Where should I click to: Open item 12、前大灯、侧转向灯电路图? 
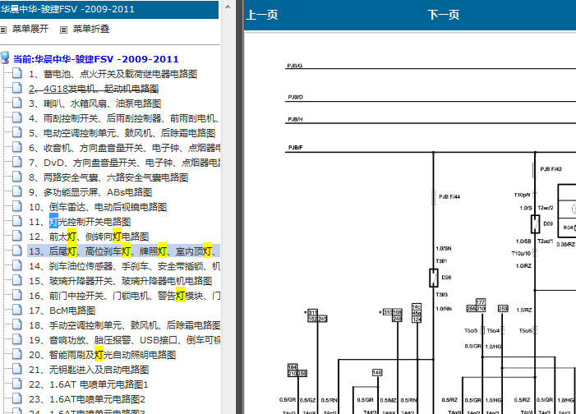pos(89,237)
